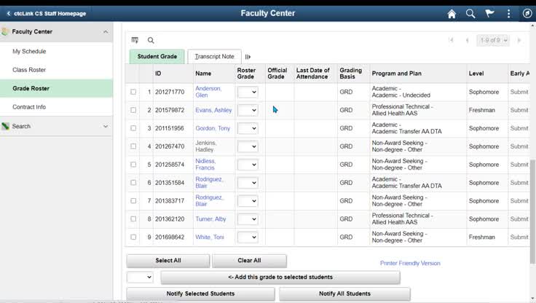Open the three-dot actions menu
Viewport: 536px width, 303px height.
click(508, 13)
